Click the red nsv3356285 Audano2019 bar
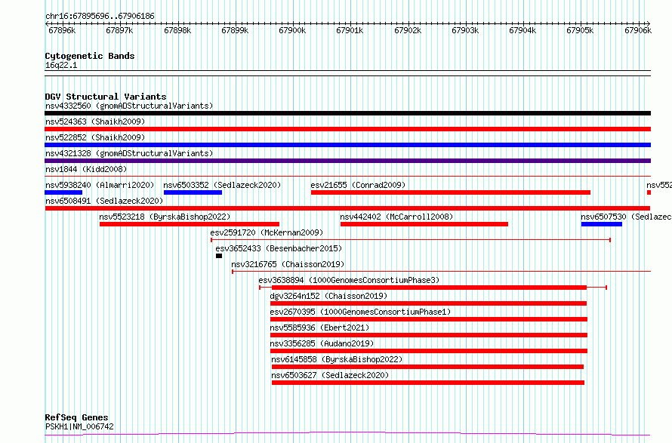Image resolution: width=672 pixels, height=443 pixels. (429, 351)
